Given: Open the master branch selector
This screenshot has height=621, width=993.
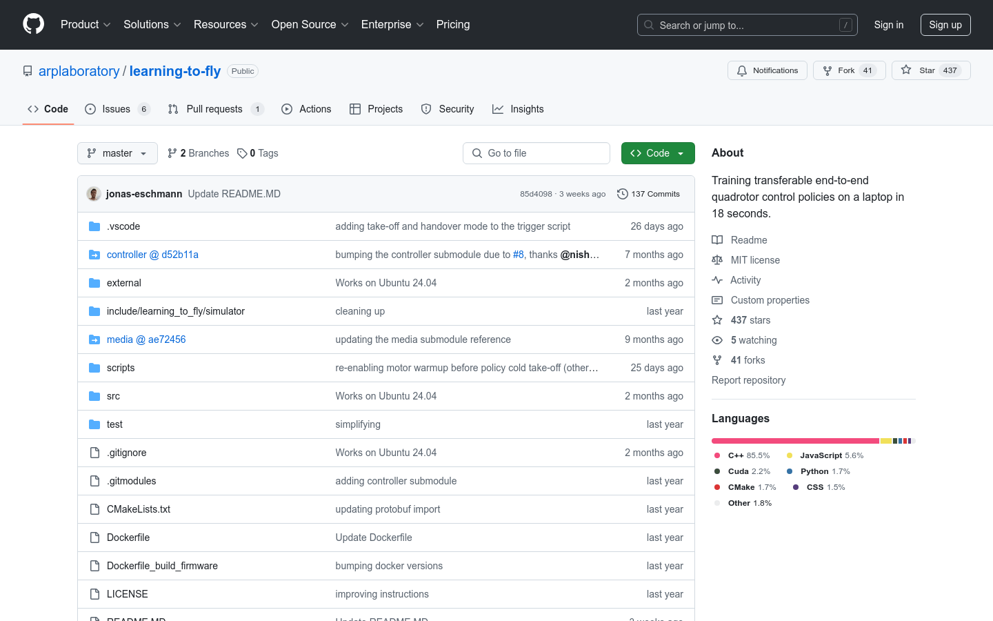Looking at the screenshot, I should (x=117, y=153).
